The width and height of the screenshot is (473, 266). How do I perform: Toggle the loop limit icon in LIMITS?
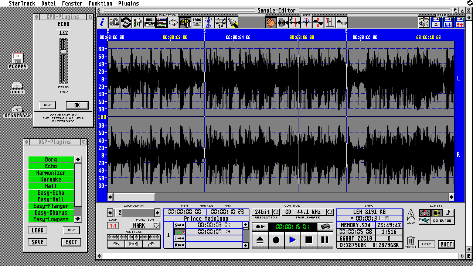click(425, 213)
